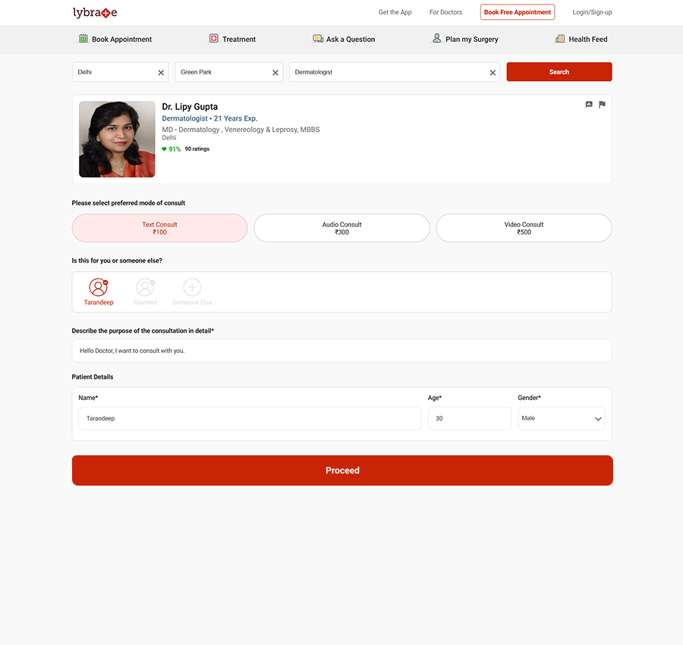
Task: Click the person icon for Plan my Surgery
Action: click(436, 38)
